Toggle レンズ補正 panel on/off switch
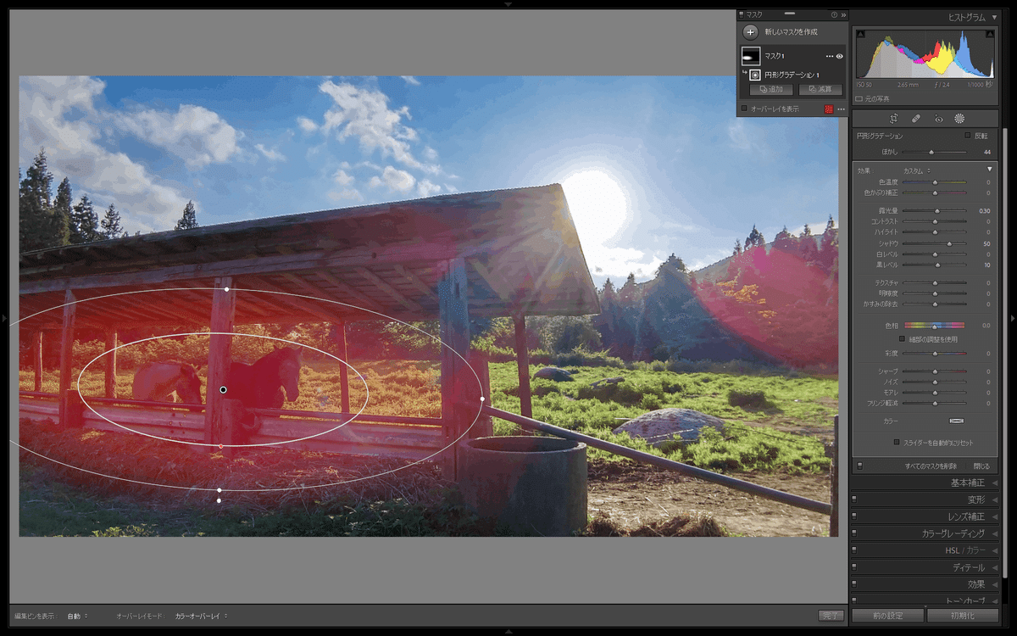 point(854,516)
